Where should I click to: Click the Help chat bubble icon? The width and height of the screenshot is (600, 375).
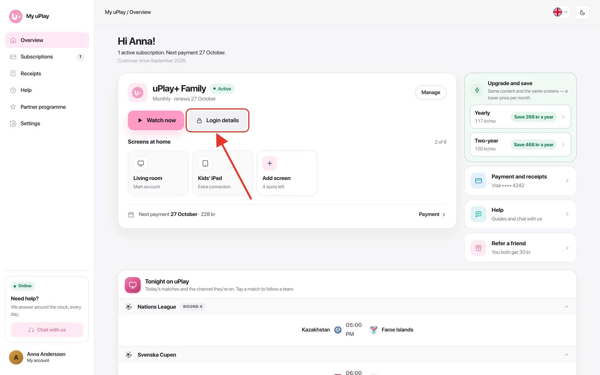pyautogui.click(x=478, y=214)
